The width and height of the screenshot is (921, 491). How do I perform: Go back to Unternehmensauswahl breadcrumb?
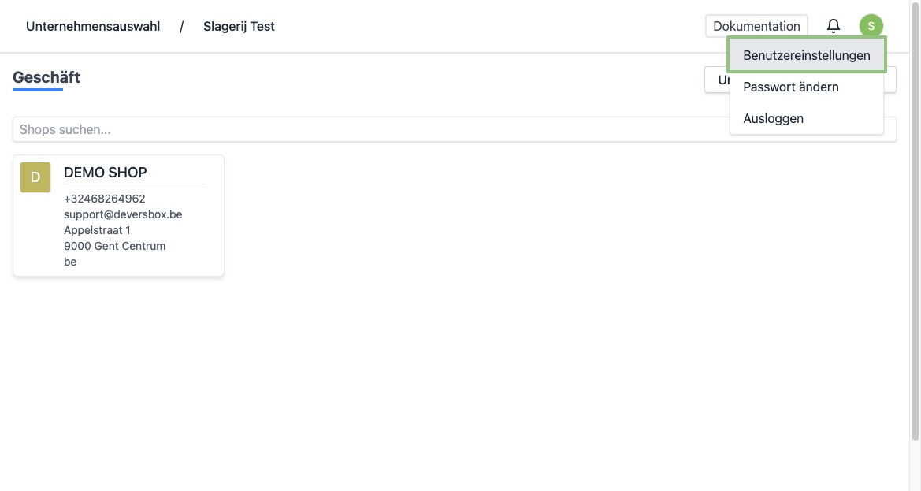tap(93, 27)
